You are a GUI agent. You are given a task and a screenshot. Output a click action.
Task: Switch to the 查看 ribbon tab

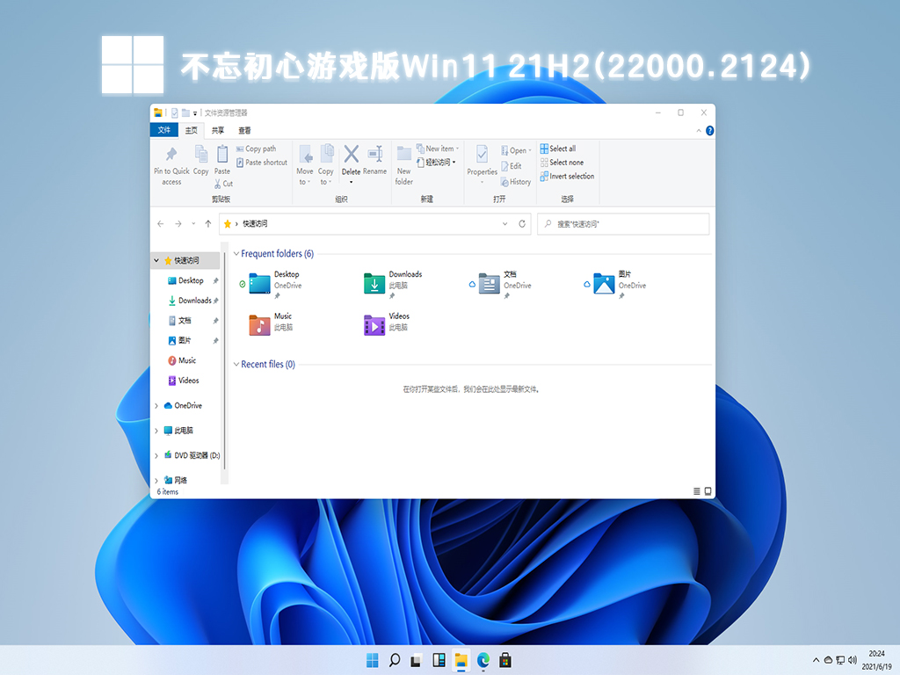click(x=243, y=129)
